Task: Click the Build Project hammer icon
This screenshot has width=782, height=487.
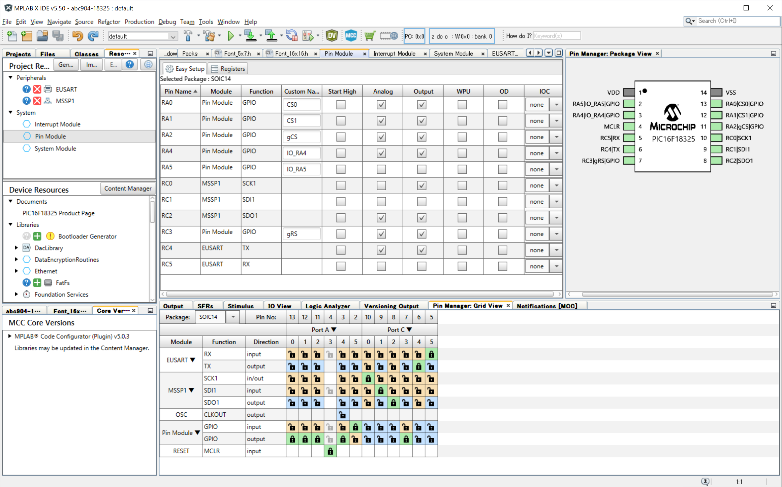Action: [188, 36]
